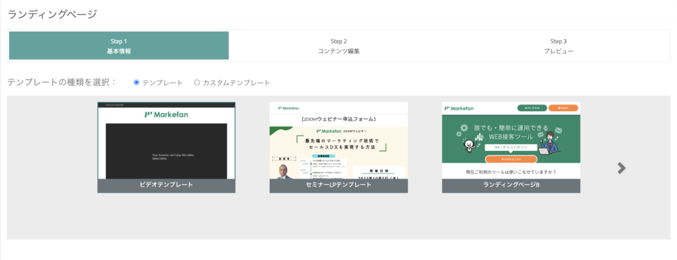Click the Markefan logo in video template
This screenshot has width=677, height=260.
click(x=166, y=115)
